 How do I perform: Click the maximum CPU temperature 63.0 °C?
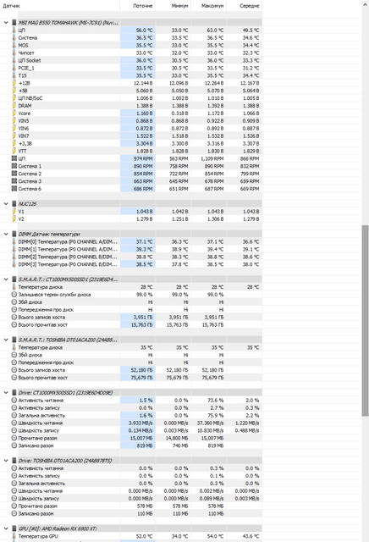click(215, 30)
